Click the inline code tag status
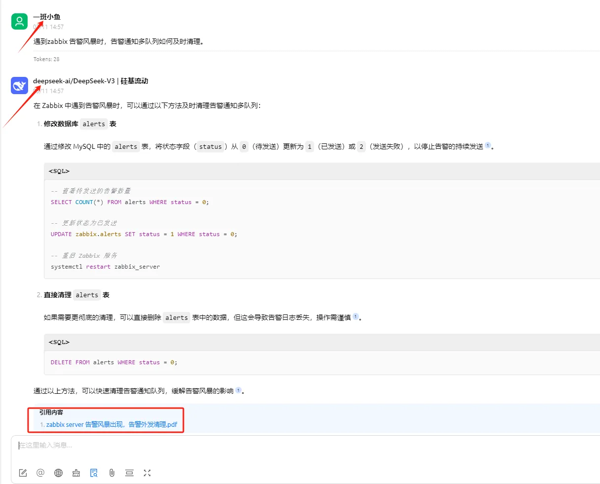The image size is (600, 484). (211, 146)
